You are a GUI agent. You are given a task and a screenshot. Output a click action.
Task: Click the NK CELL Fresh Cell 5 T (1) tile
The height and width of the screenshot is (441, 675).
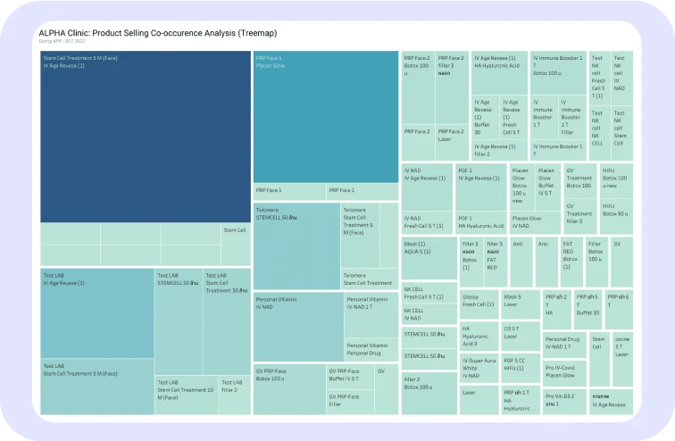click(429, 293)
